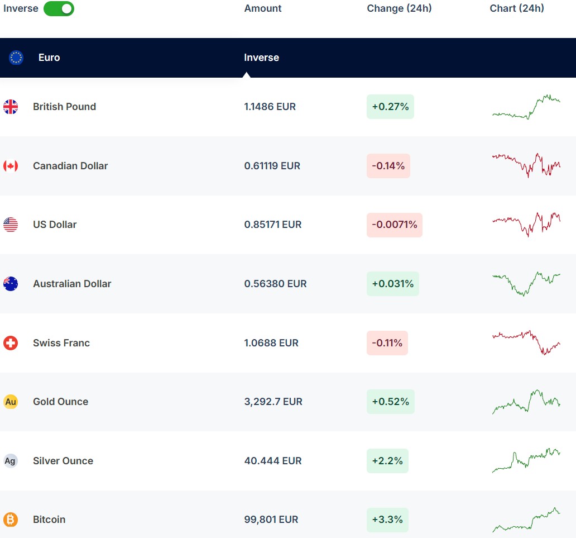Click the Euro flag icon
Viewport: 576px width, 538px height.
(x=16, y=58)
